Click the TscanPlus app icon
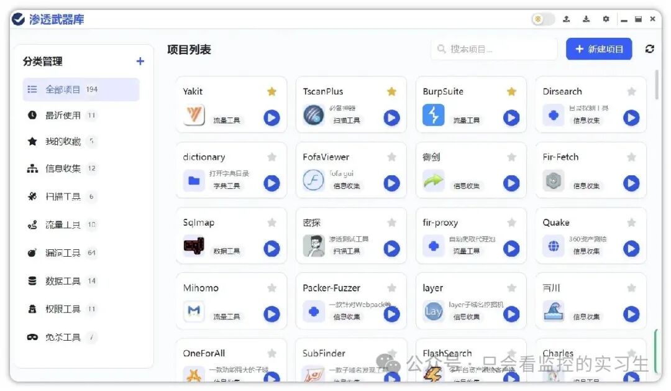671x391 pixels. [x=314, y=115]
